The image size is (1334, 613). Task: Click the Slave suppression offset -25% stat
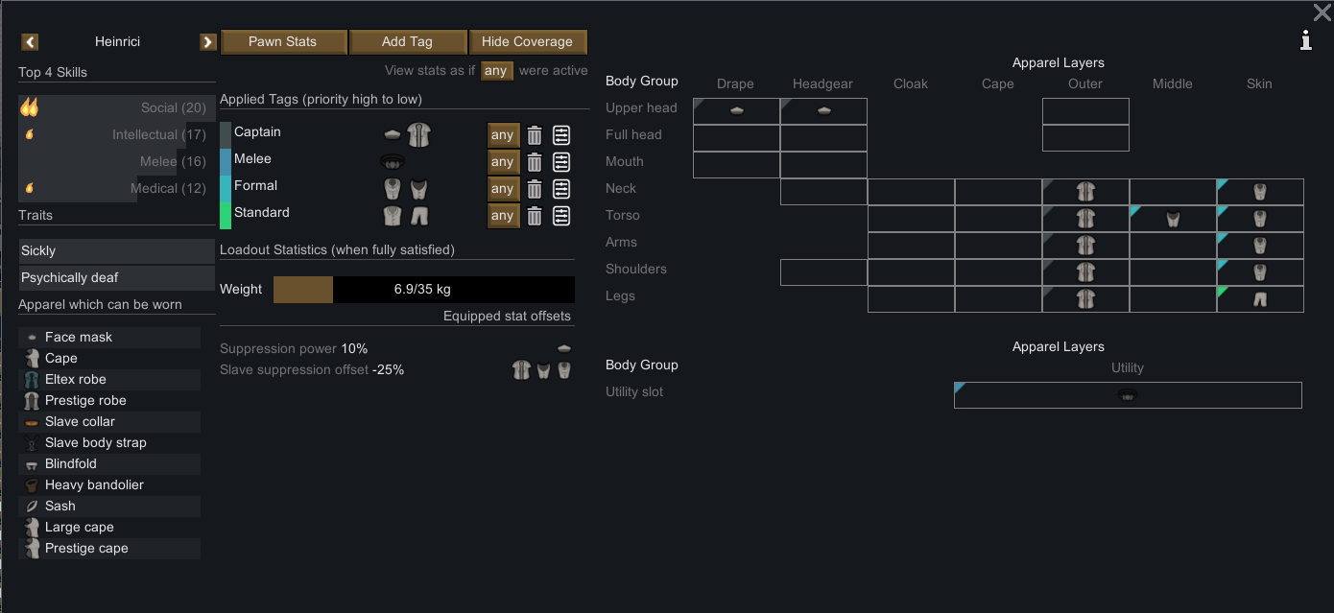point(312,369)
